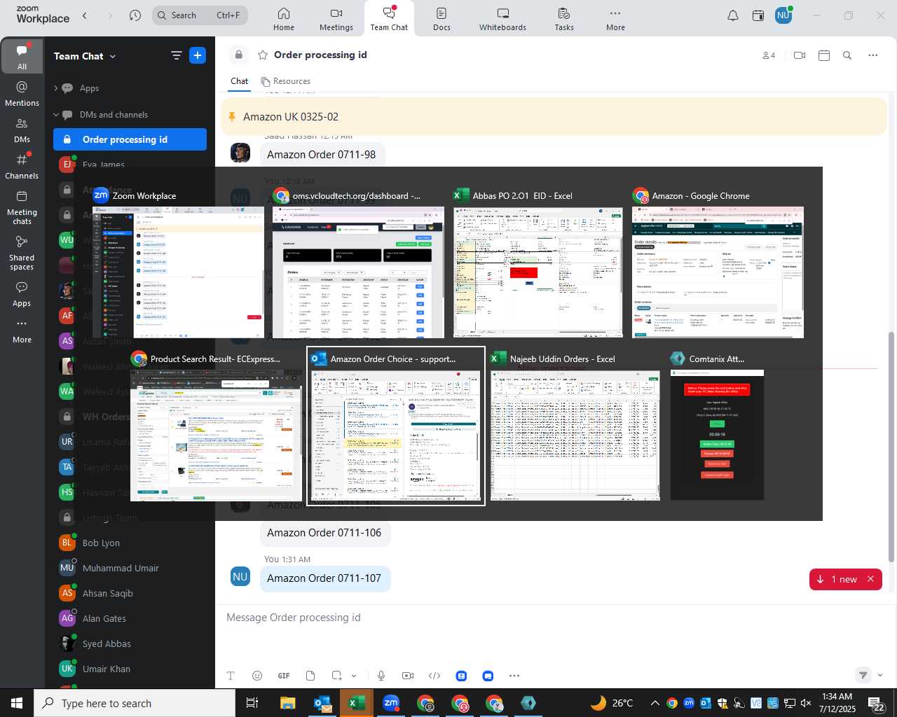897x717 pixels.
Task: Open Mentions in sidebar
Action: [x=22, y=93]
